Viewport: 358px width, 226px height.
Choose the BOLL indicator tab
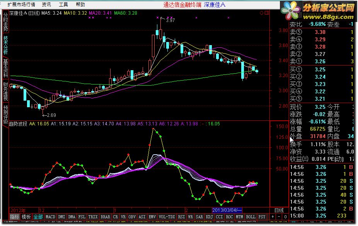251,217
